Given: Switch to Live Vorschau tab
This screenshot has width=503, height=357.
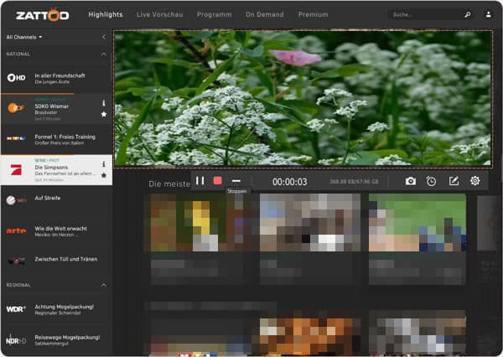Looking at the screenshot, I should pos(159,15).
